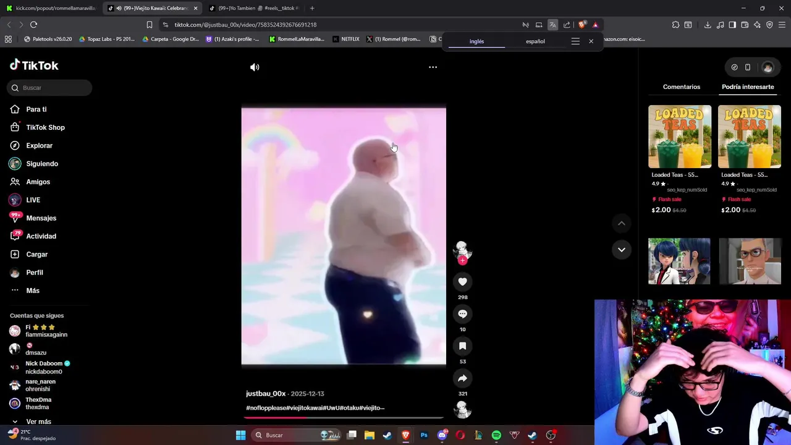
Task: Open Photoshop from the taskbar
Action: tap(424, 435)
